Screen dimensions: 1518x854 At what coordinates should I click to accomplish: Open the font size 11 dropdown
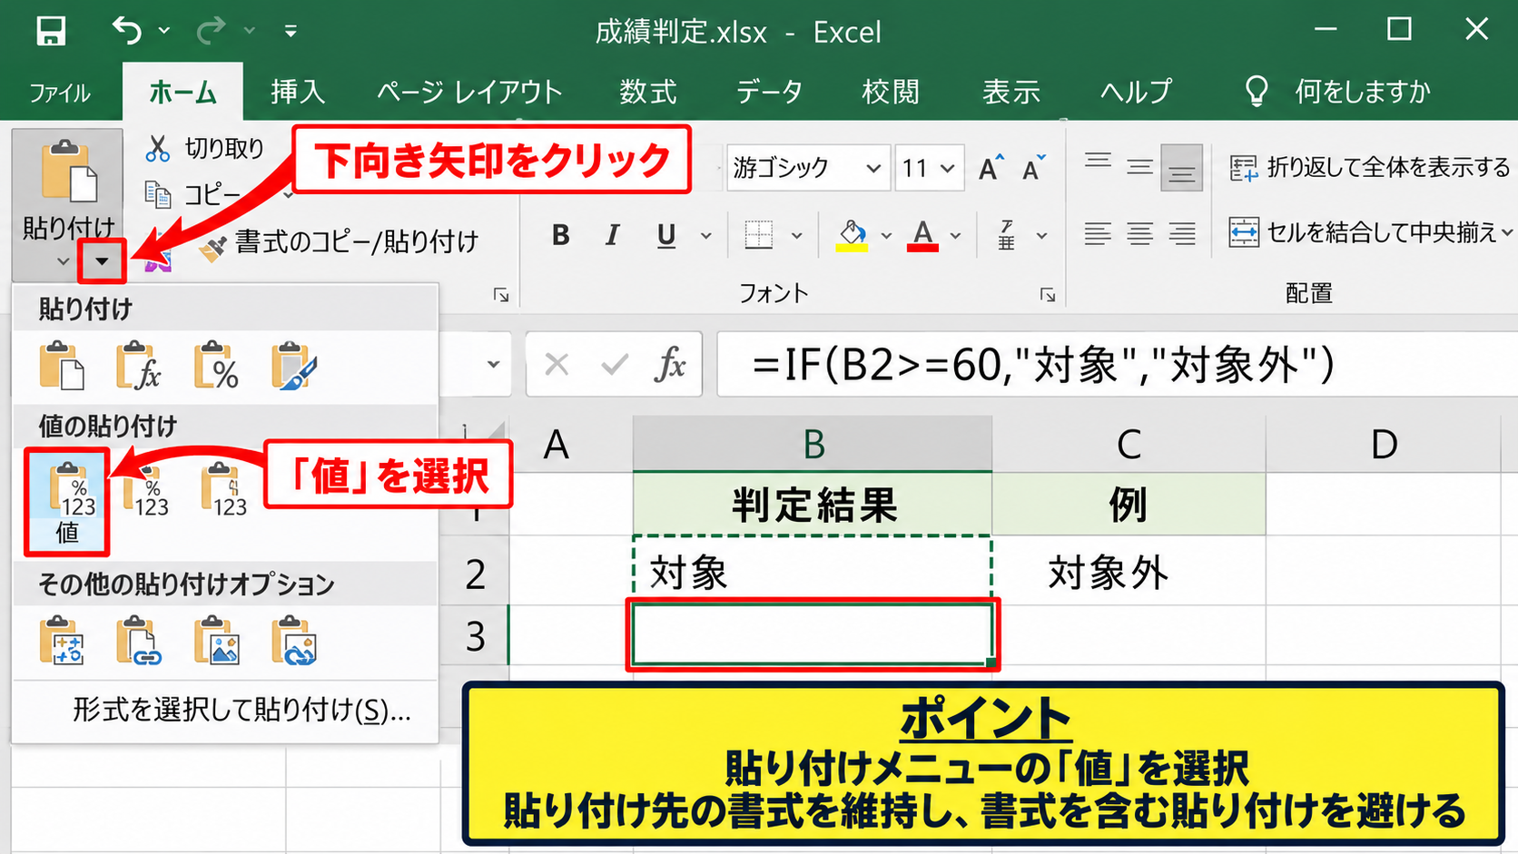tap(948, 168)
